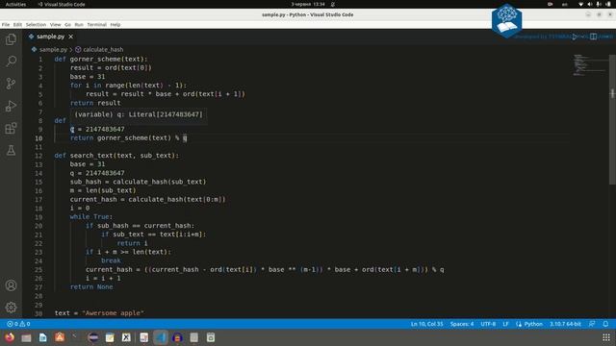Place cursor on 'return None' line
This screenshot has height=346, width=616.
click(91, 286)
